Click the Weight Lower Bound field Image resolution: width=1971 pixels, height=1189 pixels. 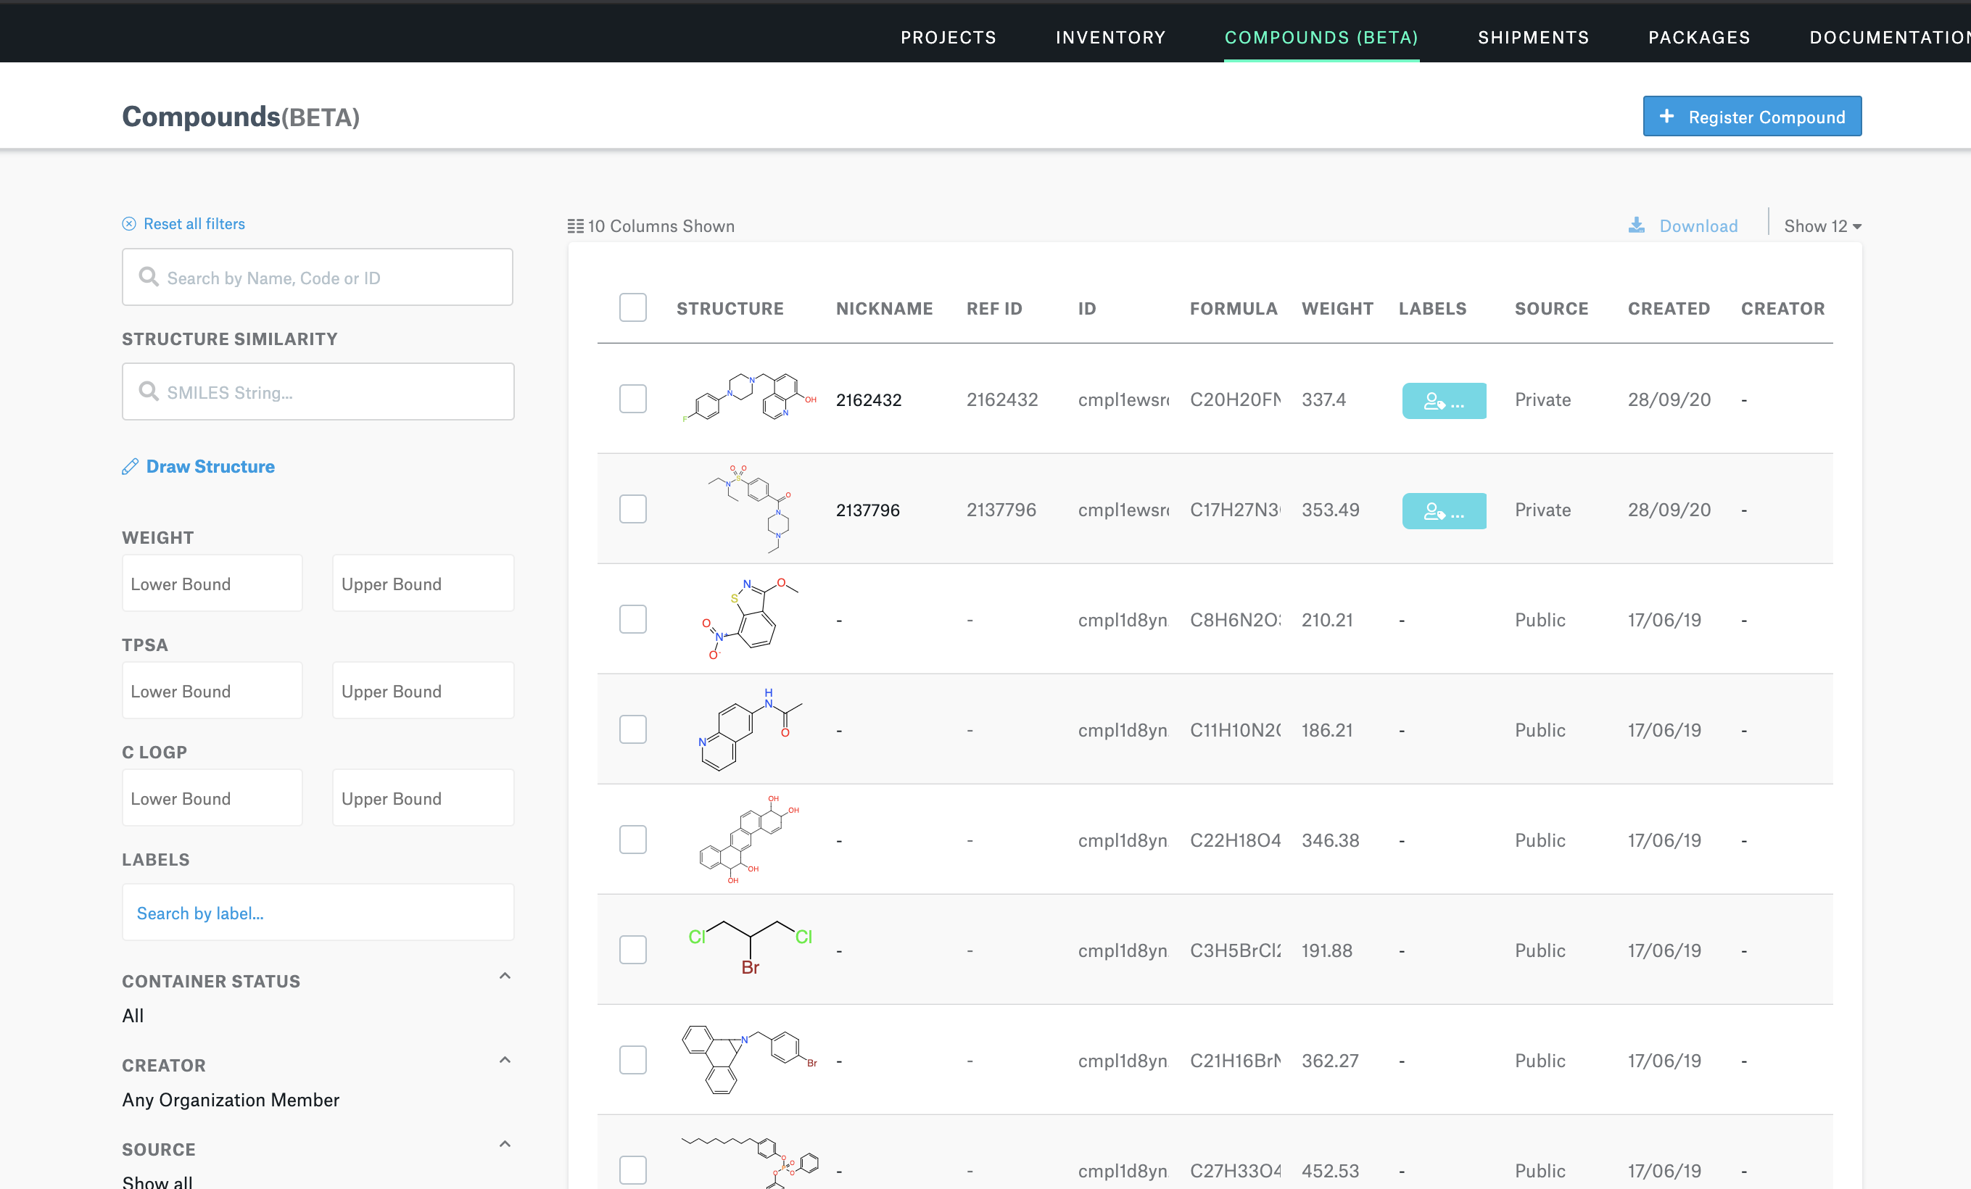coord(212,584)
